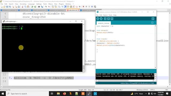The height and width of the screenshot is (96, 171).
Task: Click Save icon in Notepad++ toolbar
Action: pos(7,7)
